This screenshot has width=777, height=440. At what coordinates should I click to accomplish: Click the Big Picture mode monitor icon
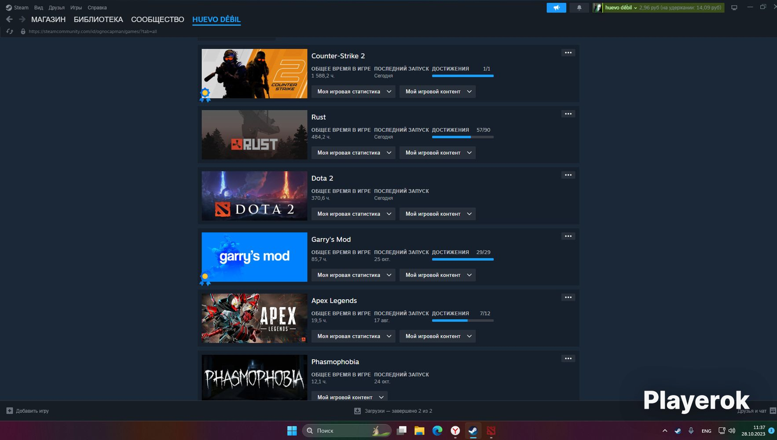(x=734, y=7)
